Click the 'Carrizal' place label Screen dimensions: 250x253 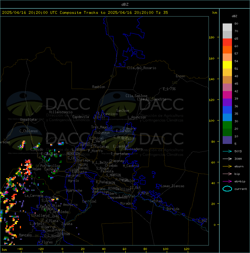click(x=89, y=201)
